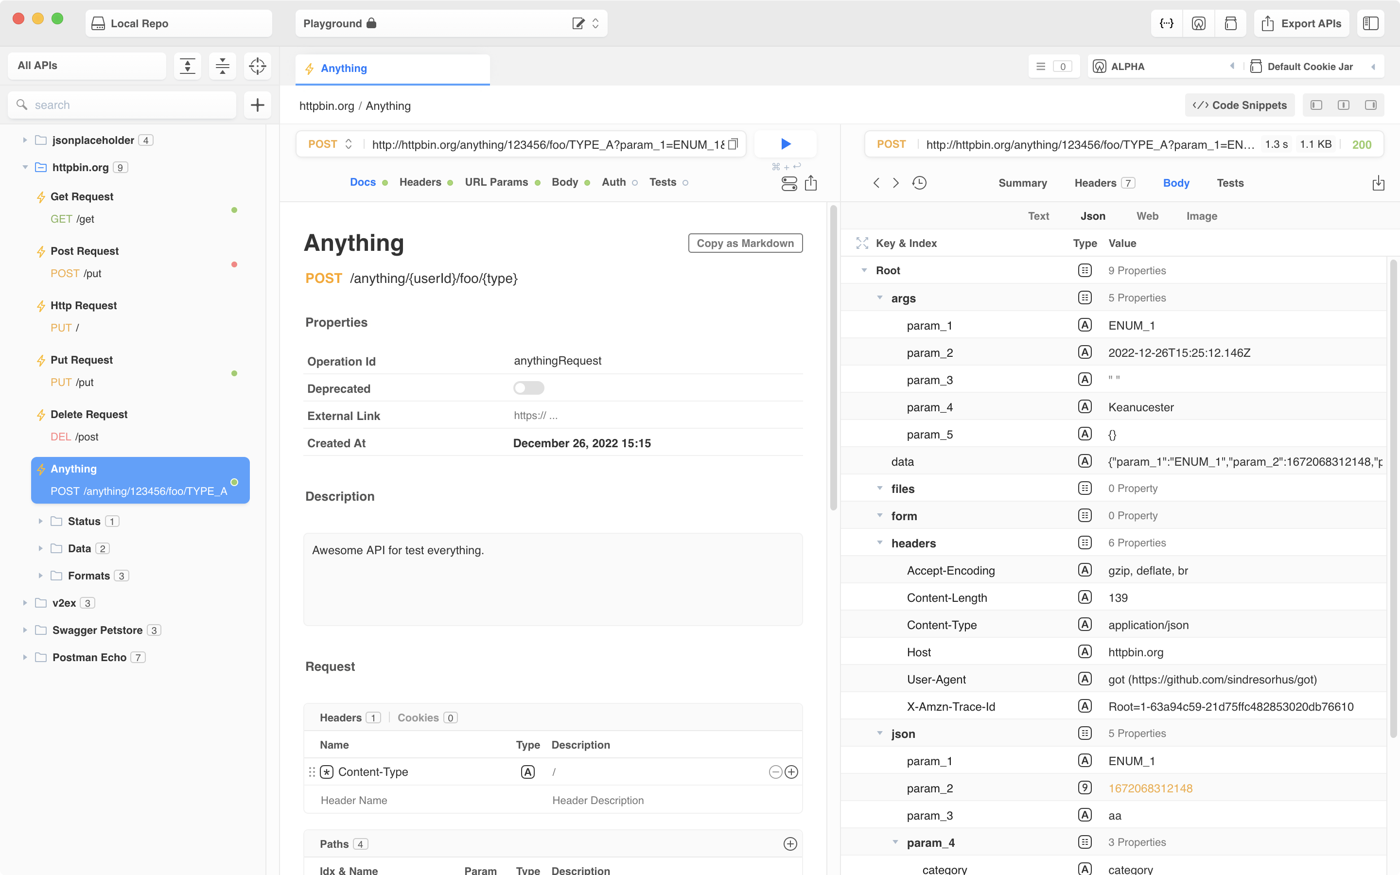Select the Delete Request API item
The width and height of the screenshot is (1400, 875).
click(140, 425)
